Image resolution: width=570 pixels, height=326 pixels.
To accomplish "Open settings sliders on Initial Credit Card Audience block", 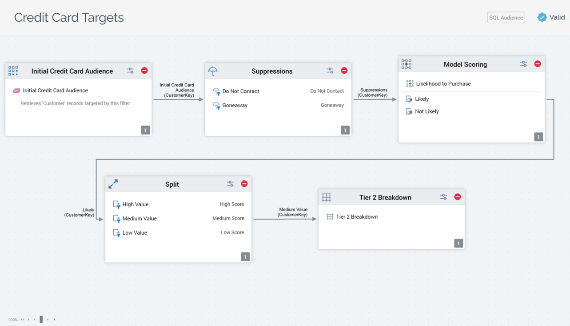I will tap(130, 71).
